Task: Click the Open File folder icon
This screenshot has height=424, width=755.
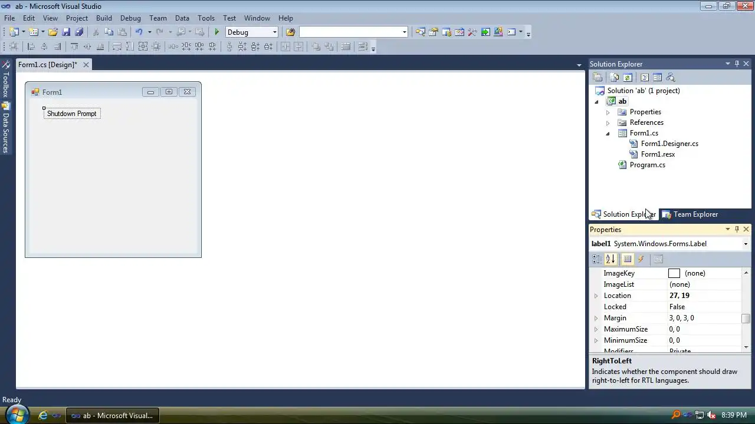Action: (53, 32)
